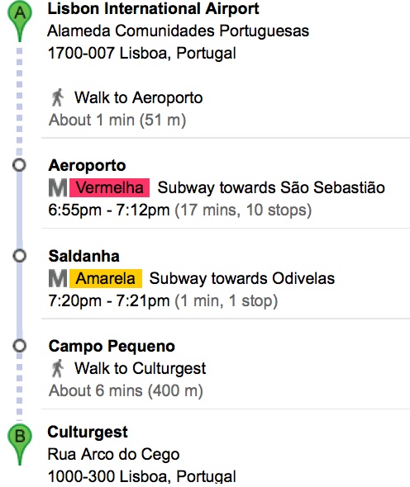The width and height of the screenshot is (410, 487).
Task: Click the Saldanha stop circle on route line
Action: 19,256
